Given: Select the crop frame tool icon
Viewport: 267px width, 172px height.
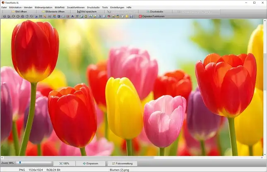Looking at the screenshot, I should [x=40, y=17].
